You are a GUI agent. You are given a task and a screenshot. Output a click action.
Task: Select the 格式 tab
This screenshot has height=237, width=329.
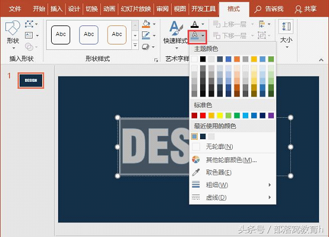(x=233, y=9)
